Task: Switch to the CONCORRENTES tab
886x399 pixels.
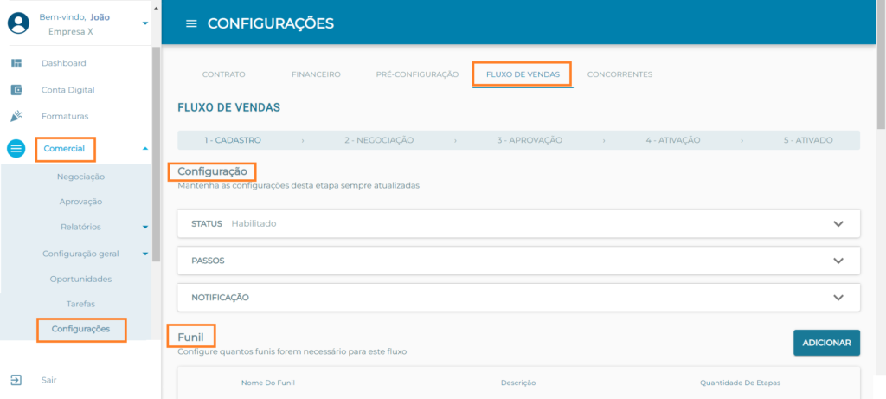Action: [x=620, y=74]
